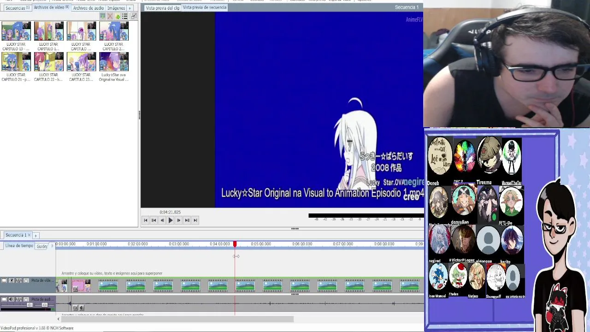Click the Secuencia 1 preview title
The height and width of the screenshot is (332, 590).
click(407, 7)
